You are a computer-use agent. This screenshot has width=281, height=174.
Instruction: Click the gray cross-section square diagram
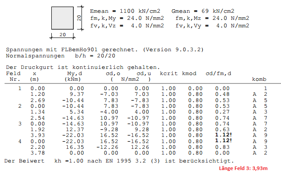[x=62, y=18]
